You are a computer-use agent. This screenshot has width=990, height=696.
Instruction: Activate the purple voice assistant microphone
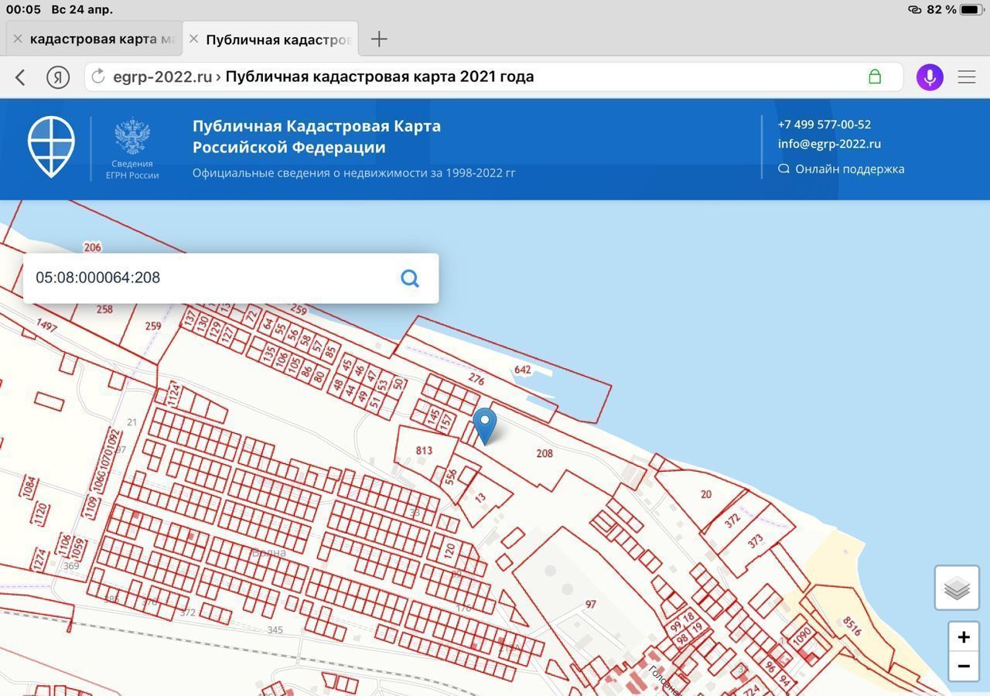click(930, 77)
